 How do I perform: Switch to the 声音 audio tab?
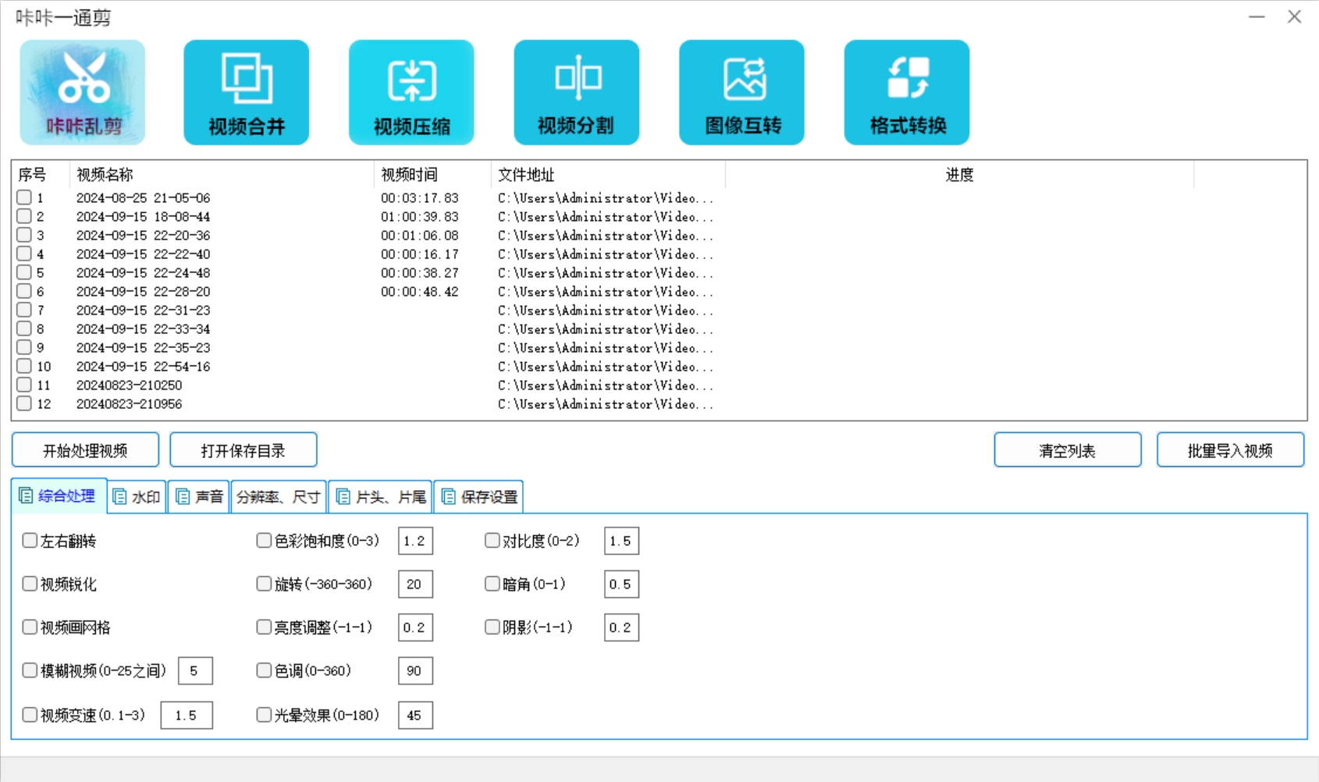point(199,497)
